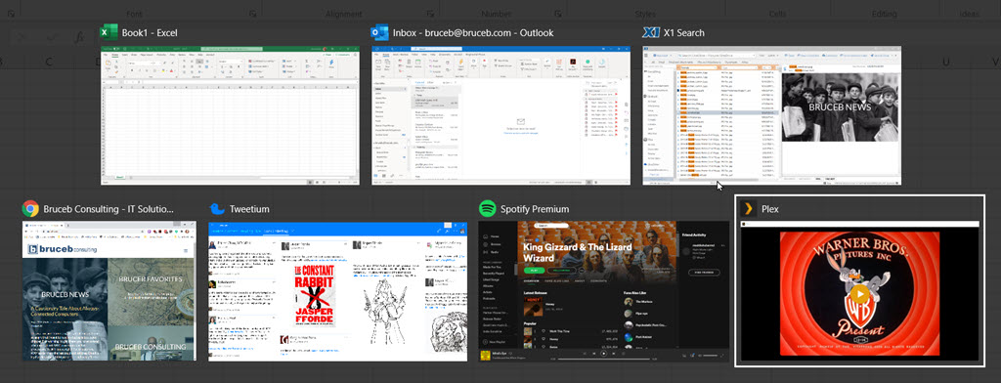Switch to the Spotify Premium window thumbnail
The width and height of the screenshot is (1001, 383).
coord(603,291)
